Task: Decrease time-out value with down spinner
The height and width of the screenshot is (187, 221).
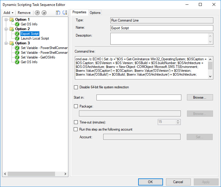Action: coord(178,123)
